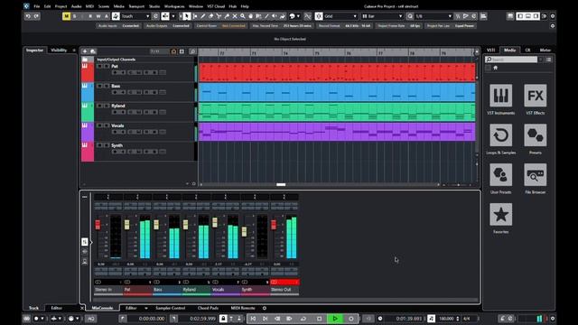Open the Bar grid type dropdown
This screenshot has height=325, width=578.
[x=382, y=16]
